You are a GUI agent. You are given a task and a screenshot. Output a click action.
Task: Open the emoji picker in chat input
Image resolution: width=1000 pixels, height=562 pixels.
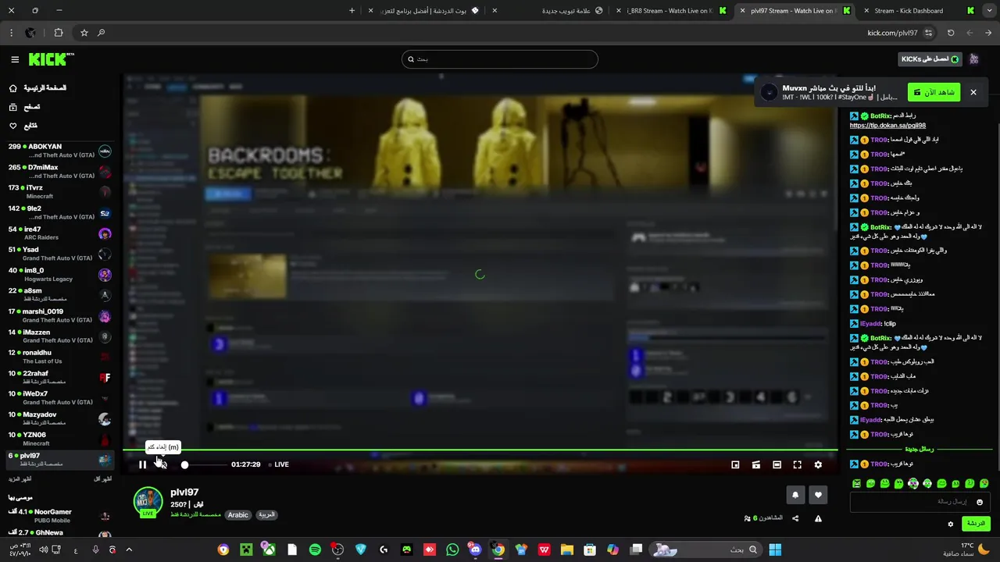coord(980,502)
